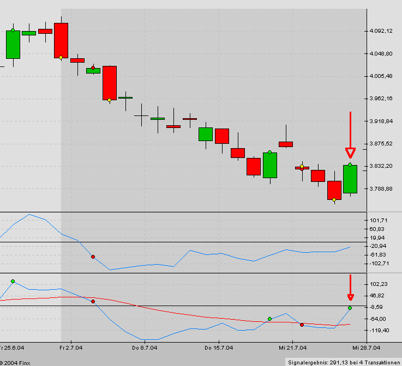
Task: Click the green dot ending the bottom indicator line
Action: click(350, 308)
